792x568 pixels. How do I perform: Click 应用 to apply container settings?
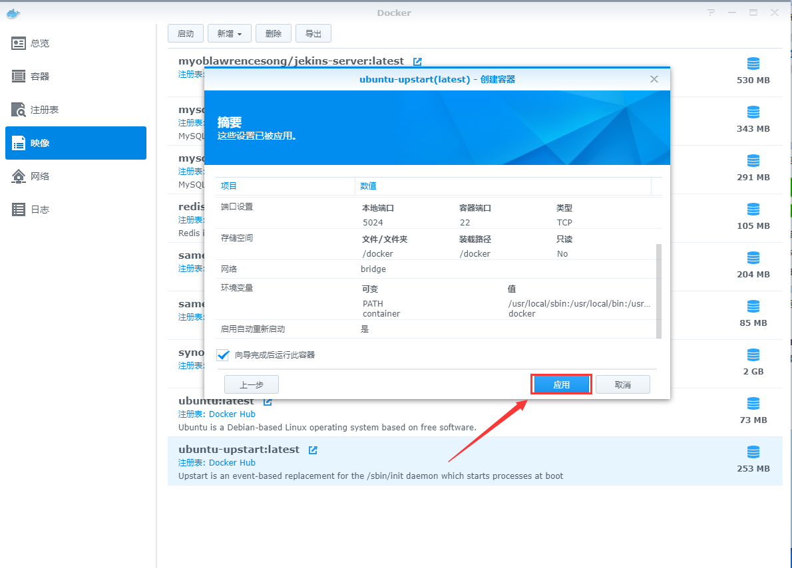coord(561,384)
